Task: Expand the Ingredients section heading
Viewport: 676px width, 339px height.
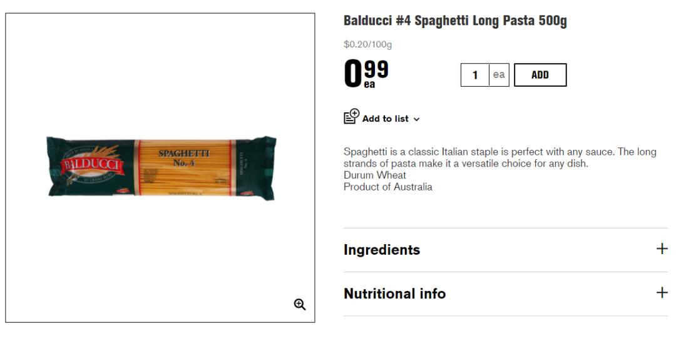Action: (x=382, y=250)
